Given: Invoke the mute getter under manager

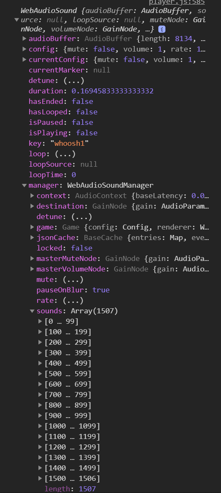Looking at the screenshot, I should [73, 279].
